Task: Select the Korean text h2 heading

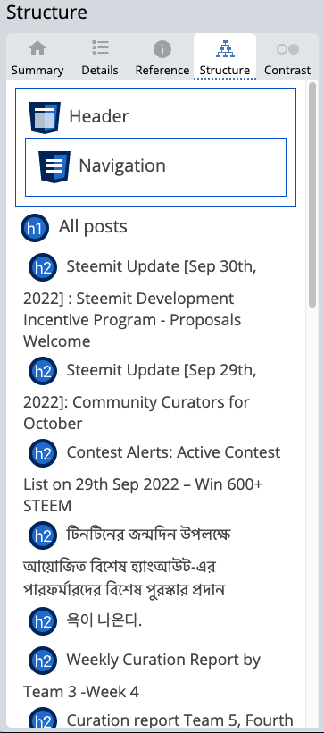Action: click(104, 620)
